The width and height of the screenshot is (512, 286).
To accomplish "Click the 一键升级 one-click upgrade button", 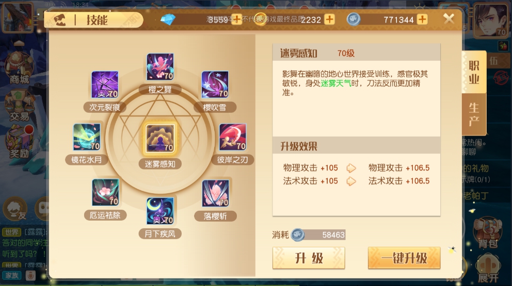I will 404,258.
